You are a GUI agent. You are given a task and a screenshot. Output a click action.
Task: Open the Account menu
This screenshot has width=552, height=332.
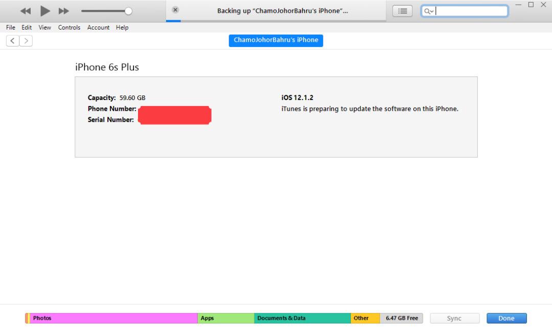pyautogui.click(x=98, y=28)
